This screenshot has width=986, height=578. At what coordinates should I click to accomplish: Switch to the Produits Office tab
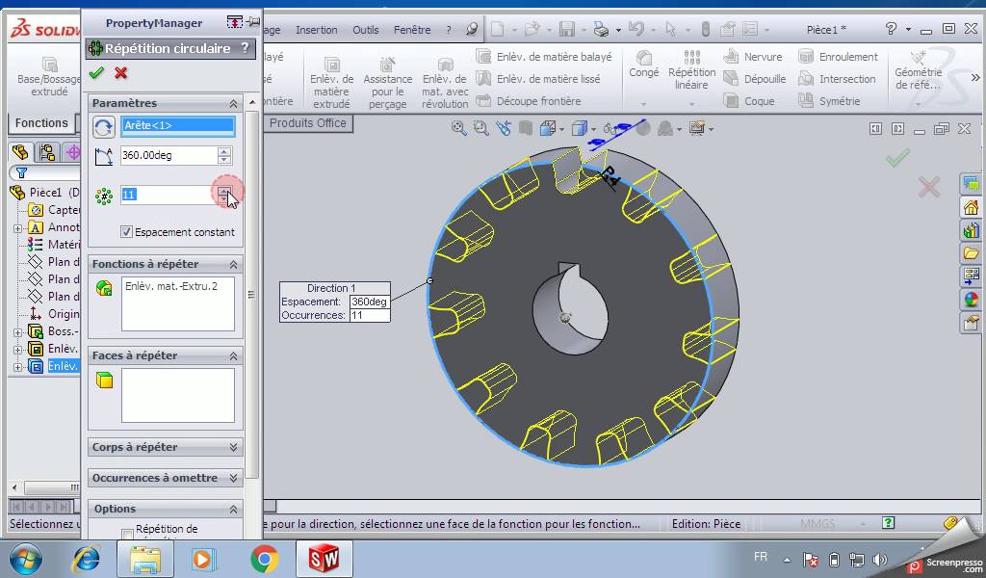point(308,123)
